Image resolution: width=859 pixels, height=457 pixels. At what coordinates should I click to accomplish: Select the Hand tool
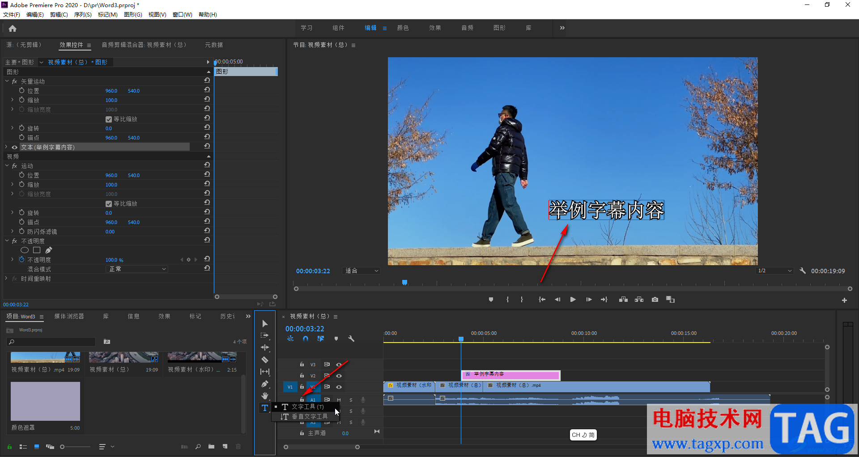(265, 396)
